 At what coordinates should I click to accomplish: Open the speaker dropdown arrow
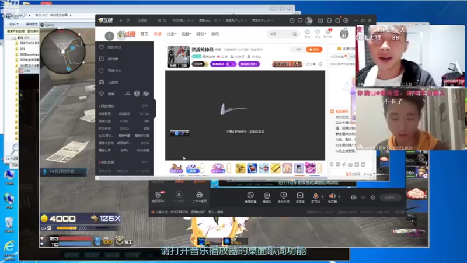coord(339,197)
